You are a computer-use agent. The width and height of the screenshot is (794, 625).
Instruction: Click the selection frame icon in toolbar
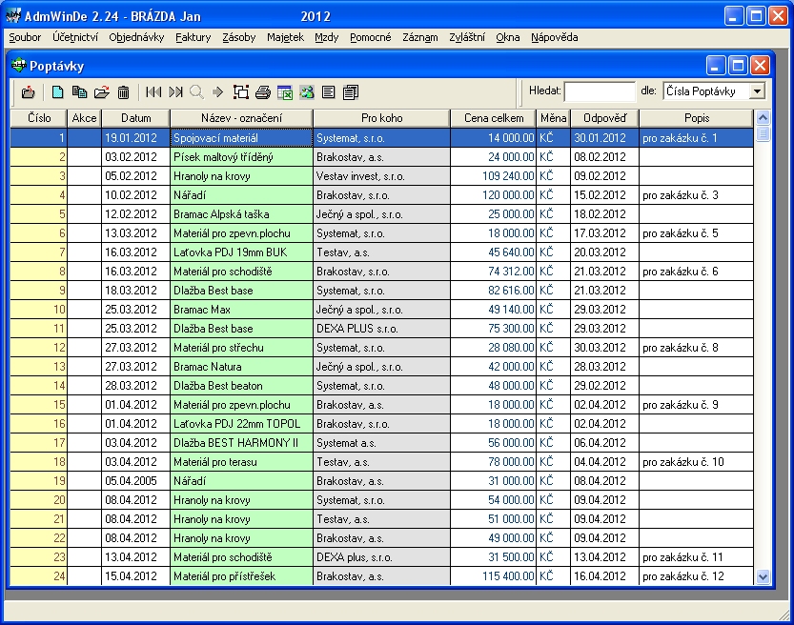241,92
